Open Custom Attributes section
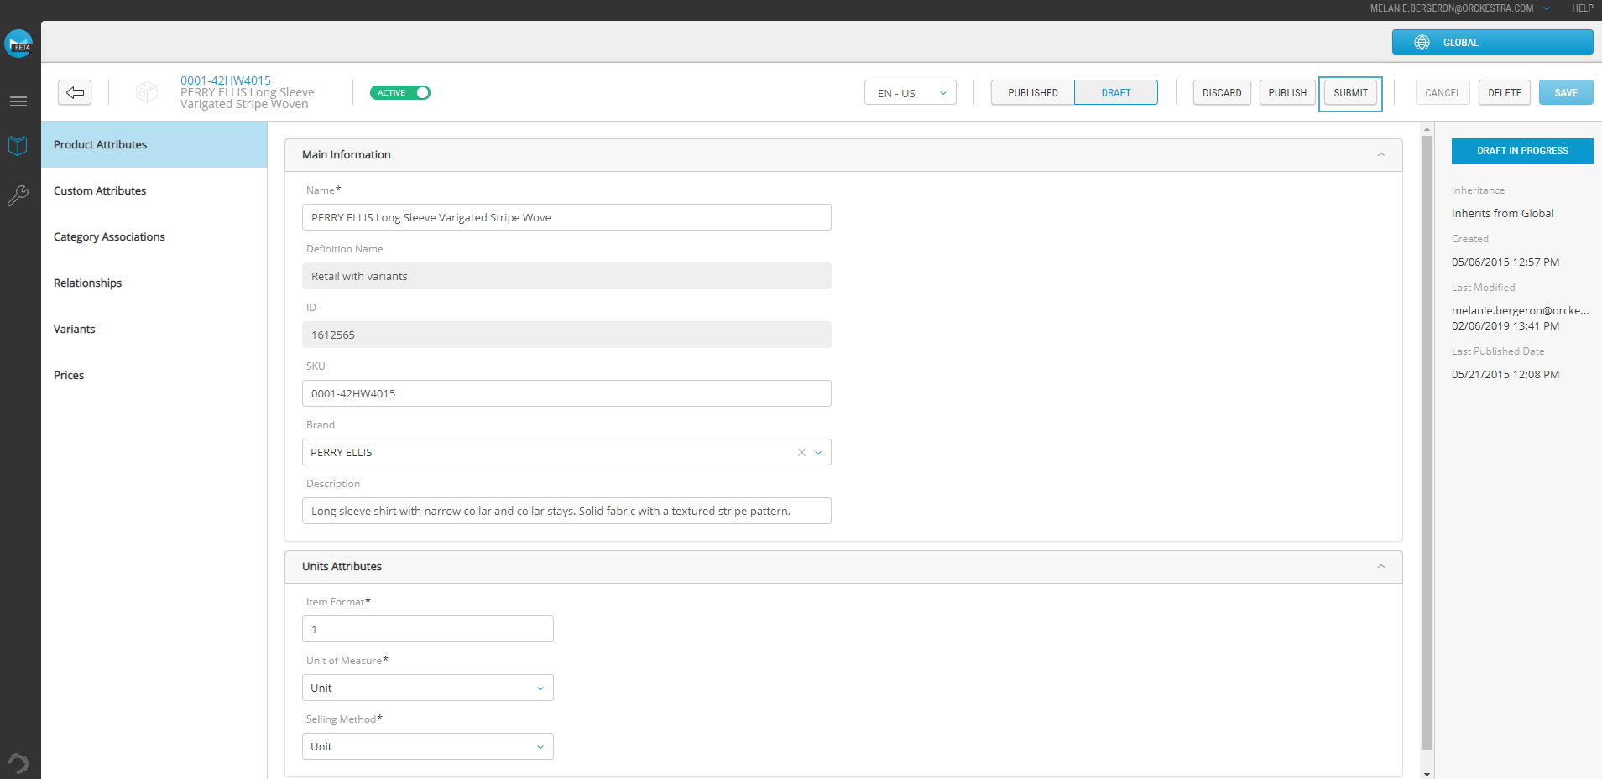Image resolution: width=1602 pixels, height=779 pixels. [99, 190]
